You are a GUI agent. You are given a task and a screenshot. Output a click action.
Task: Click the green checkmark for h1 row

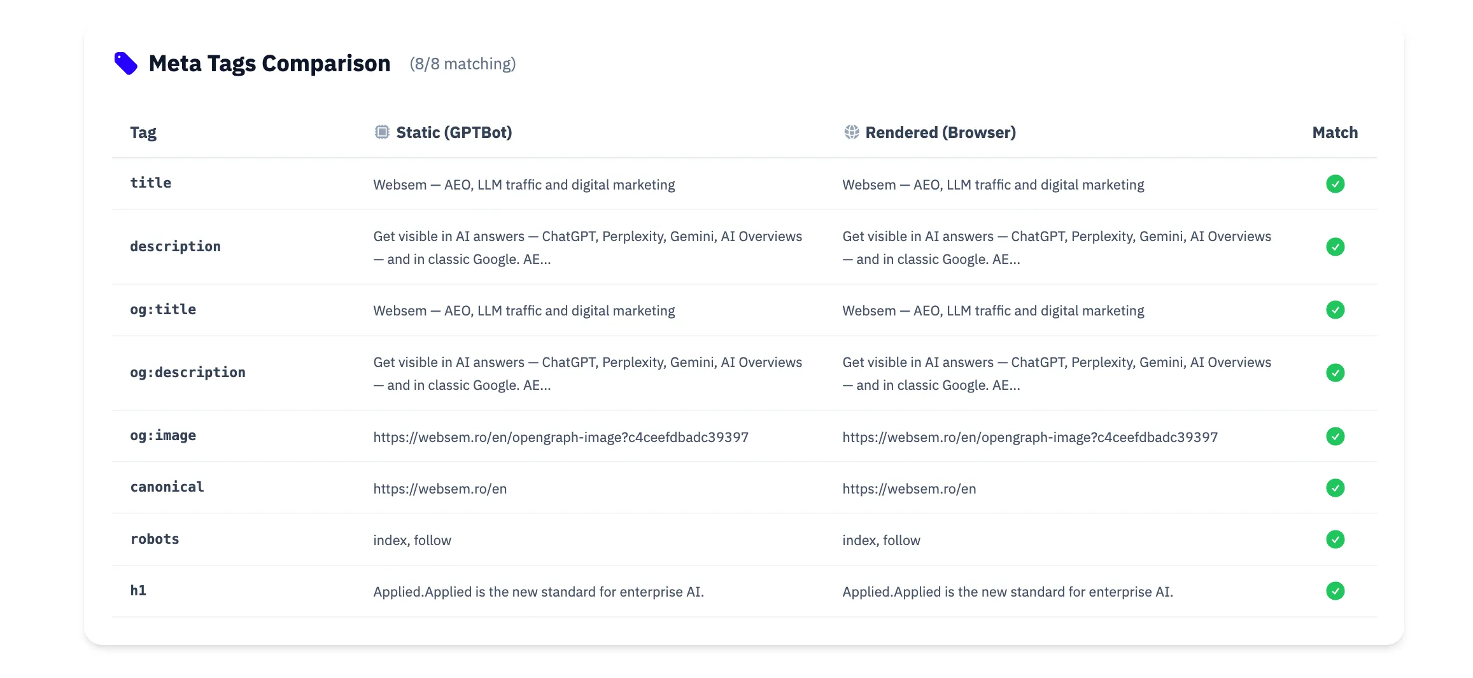(x=1335, y=591)
